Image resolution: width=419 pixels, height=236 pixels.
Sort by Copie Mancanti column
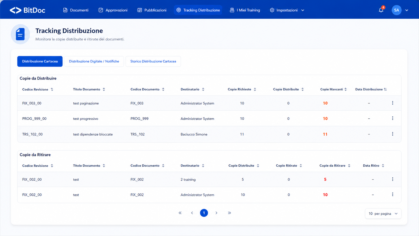pos(346,90)
